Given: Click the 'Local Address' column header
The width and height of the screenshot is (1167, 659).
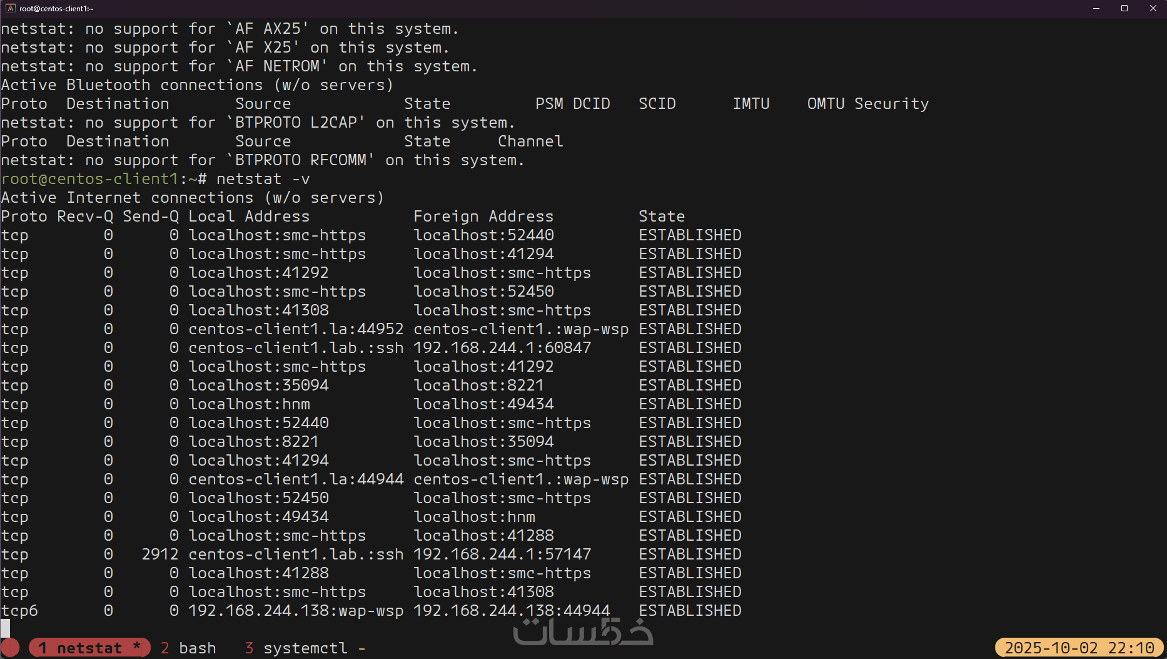Looking at the screenshot, I should pos(249,217).
